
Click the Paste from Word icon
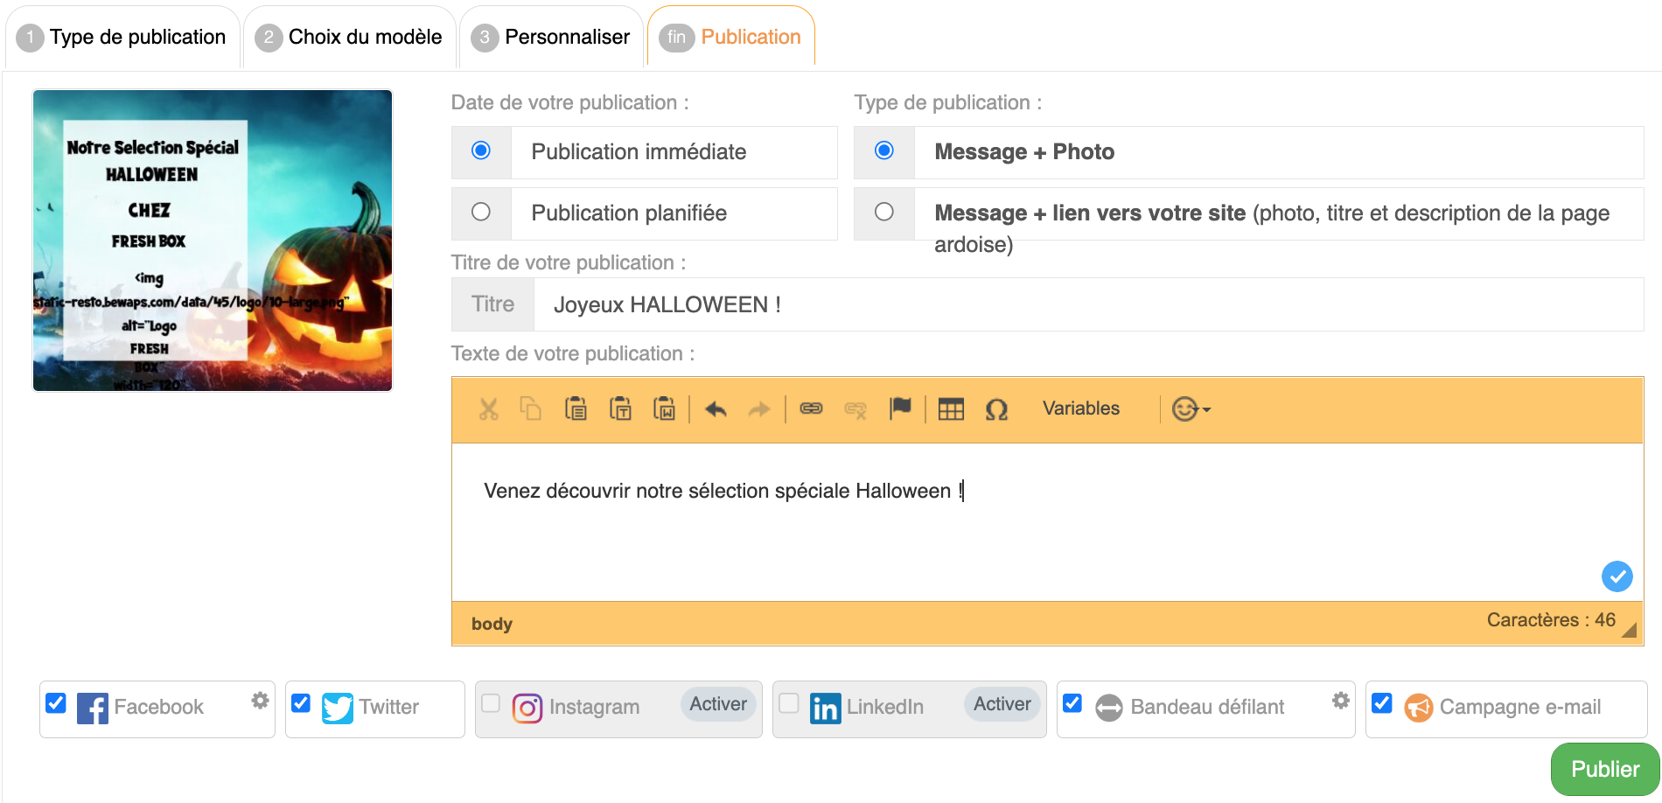(x=664, y=409)
